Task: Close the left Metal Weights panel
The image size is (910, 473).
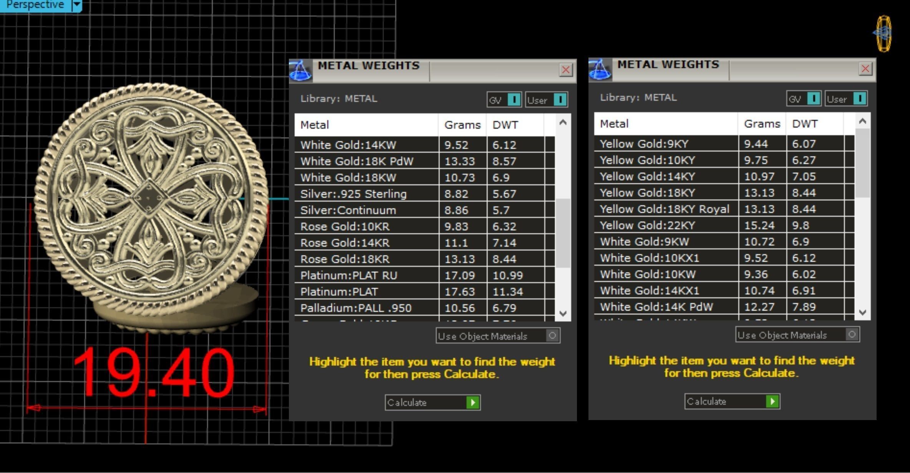Action: [x=565, y=70]
